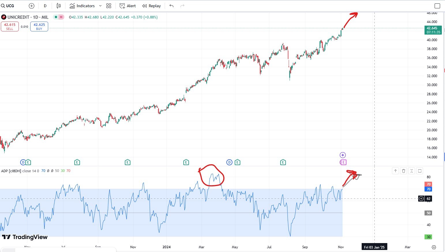Click the purple star event marker near November
Viewport: 445px width, 252px height.
[343, 155]
